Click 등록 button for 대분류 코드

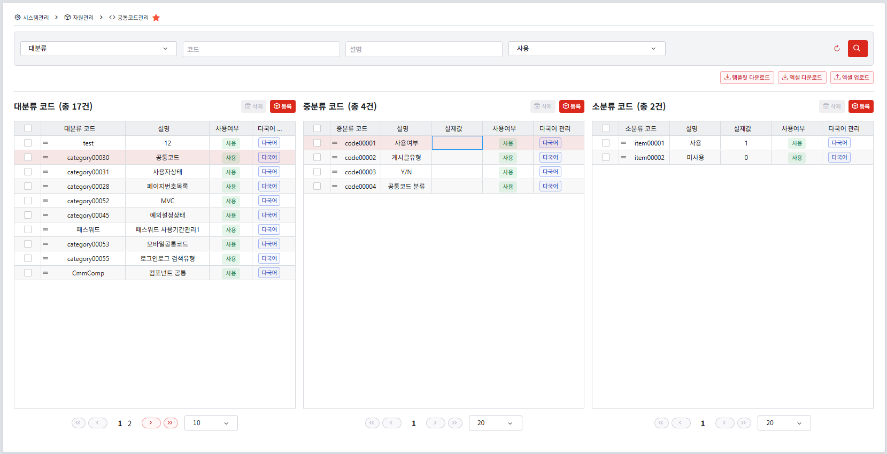(x=283, y=106)
